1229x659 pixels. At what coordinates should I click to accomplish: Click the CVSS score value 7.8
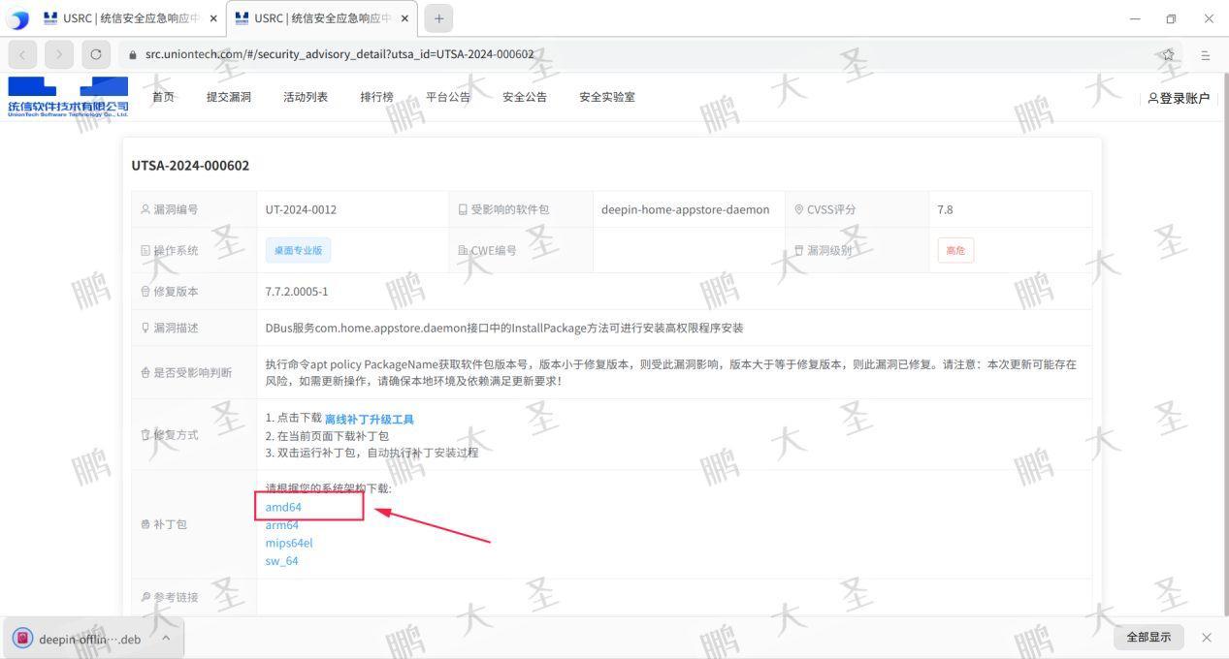click(946, 209)
